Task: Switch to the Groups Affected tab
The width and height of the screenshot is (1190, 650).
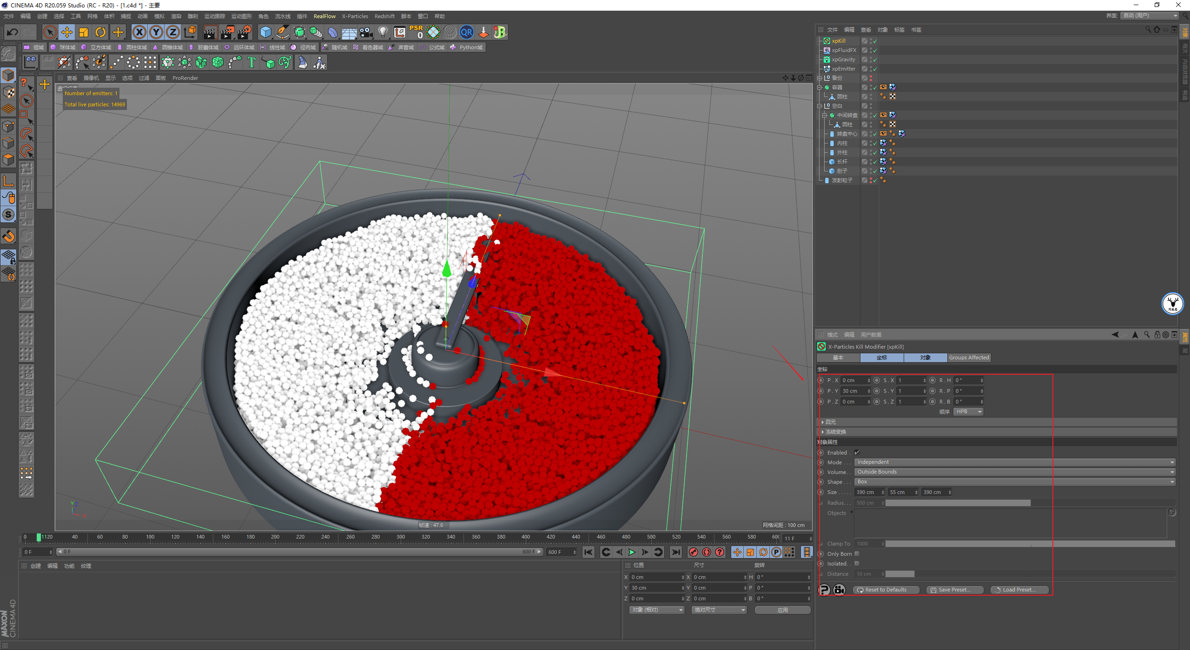Action: tap(969, 357)
